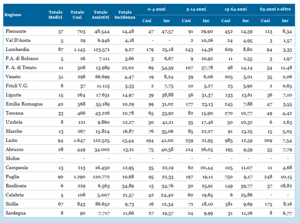Select the Totale Medici column header
This screenshot has width=300, height=223.
tap(55, 15)
